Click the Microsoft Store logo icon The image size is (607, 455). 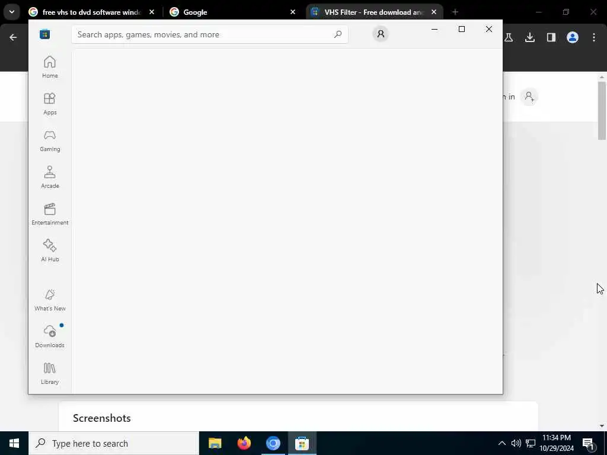point(45,34)
